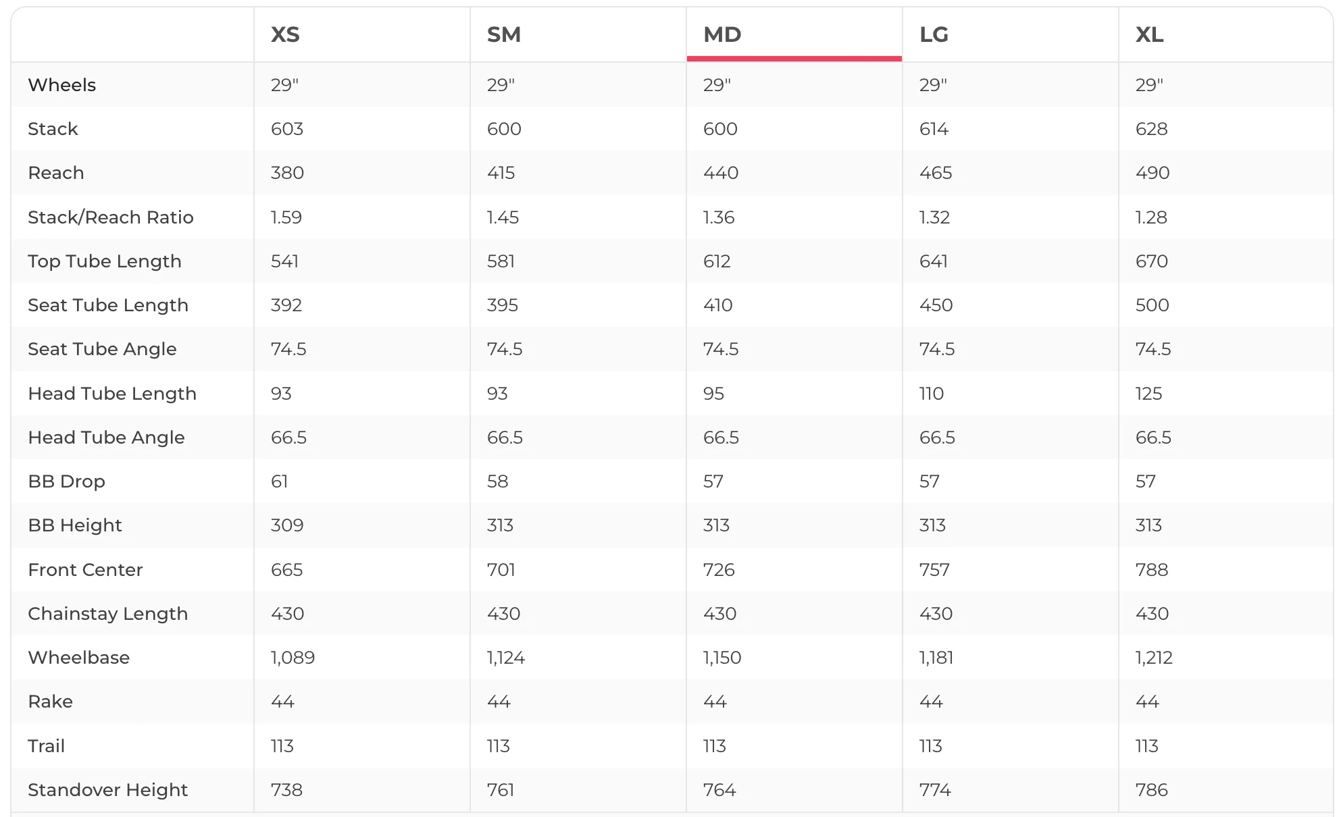Click the Seat Tube Angle label
This screenshot has height=817, width=1343.
pos(102,349)
